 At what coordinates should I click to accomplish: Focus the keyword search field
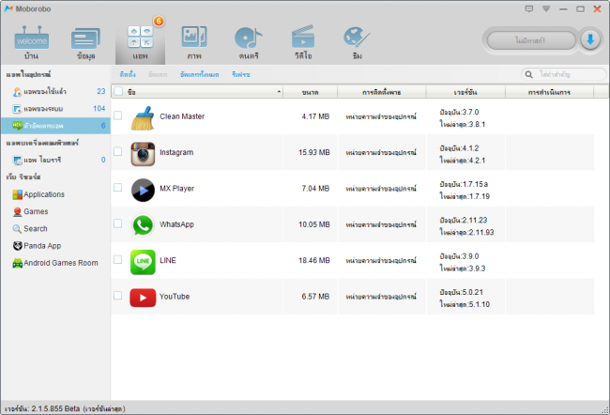pos(564,74)
